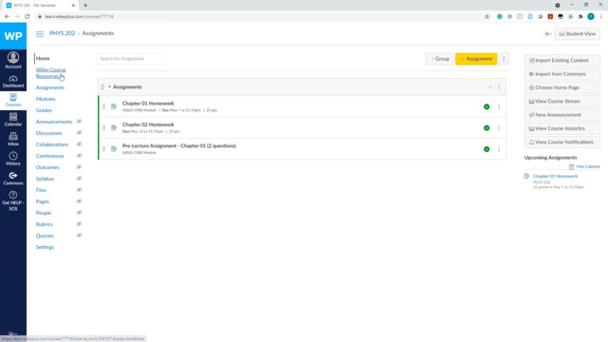Click the Student View button

click(x=578, y=34)
